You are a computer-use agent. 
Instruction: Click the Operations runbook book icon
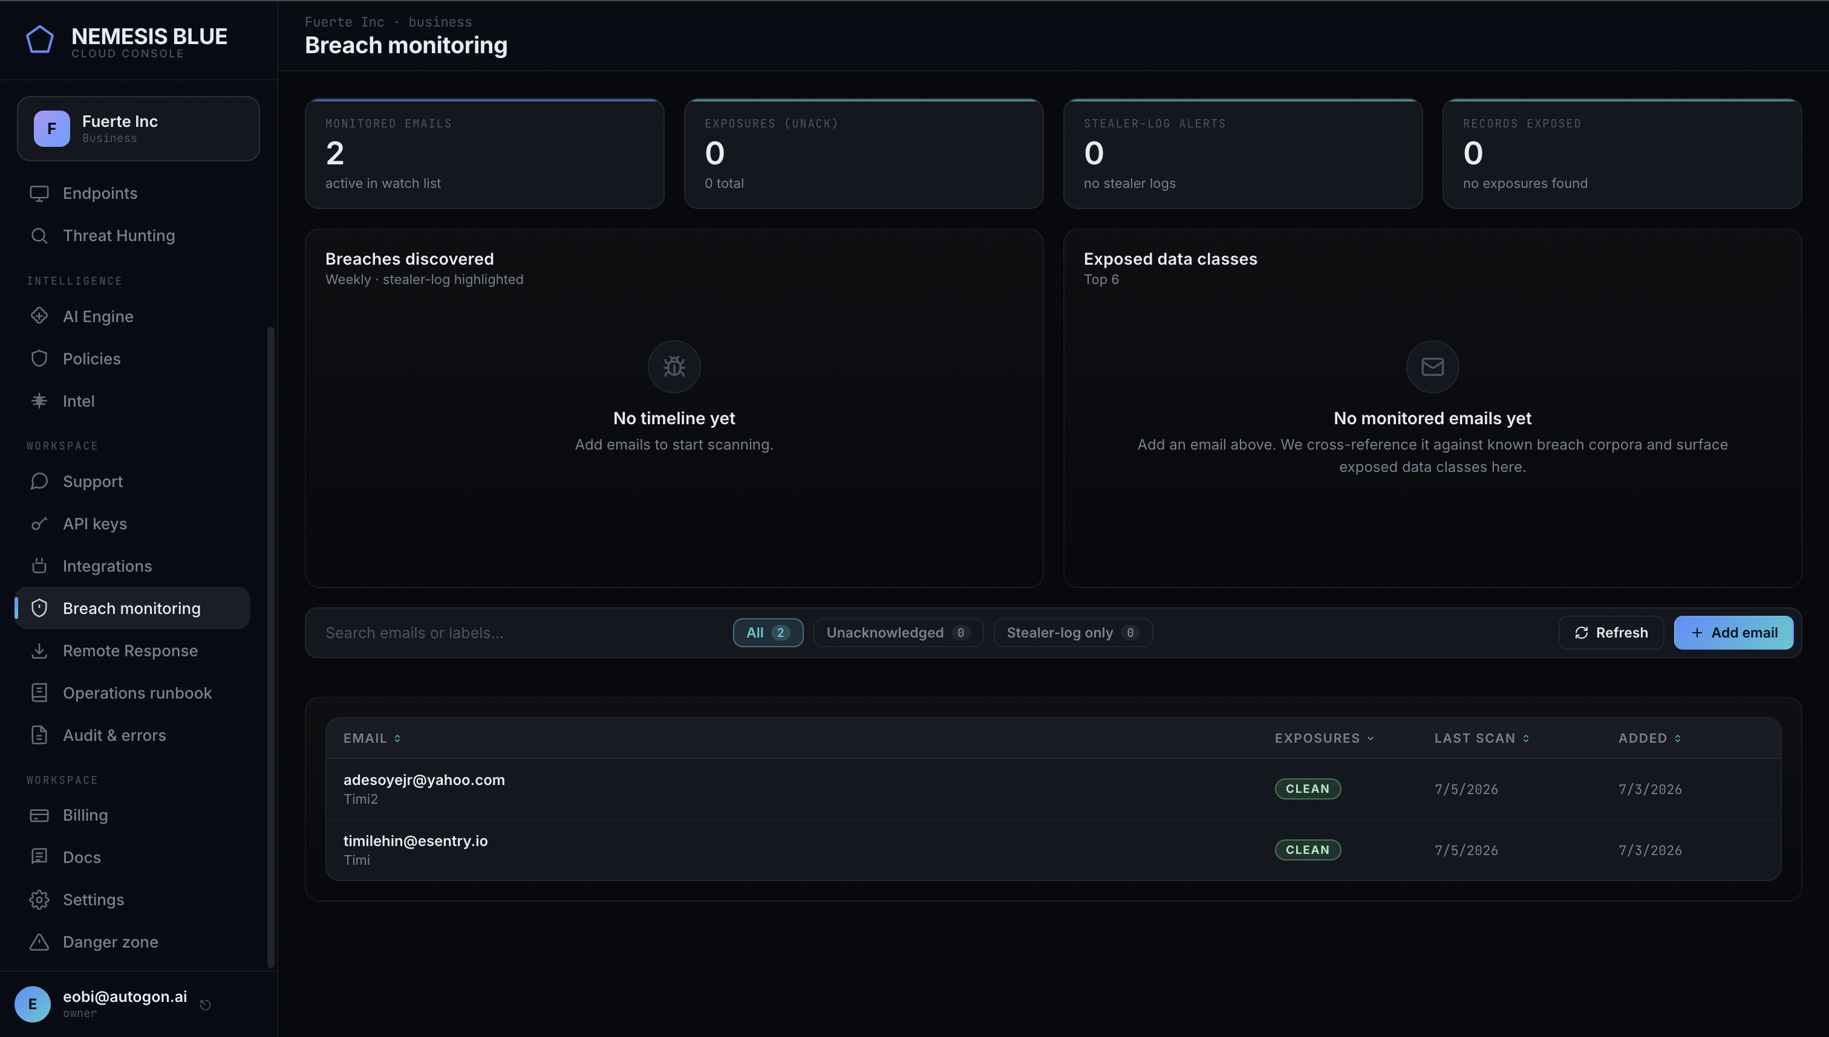(x=39, y=693)
